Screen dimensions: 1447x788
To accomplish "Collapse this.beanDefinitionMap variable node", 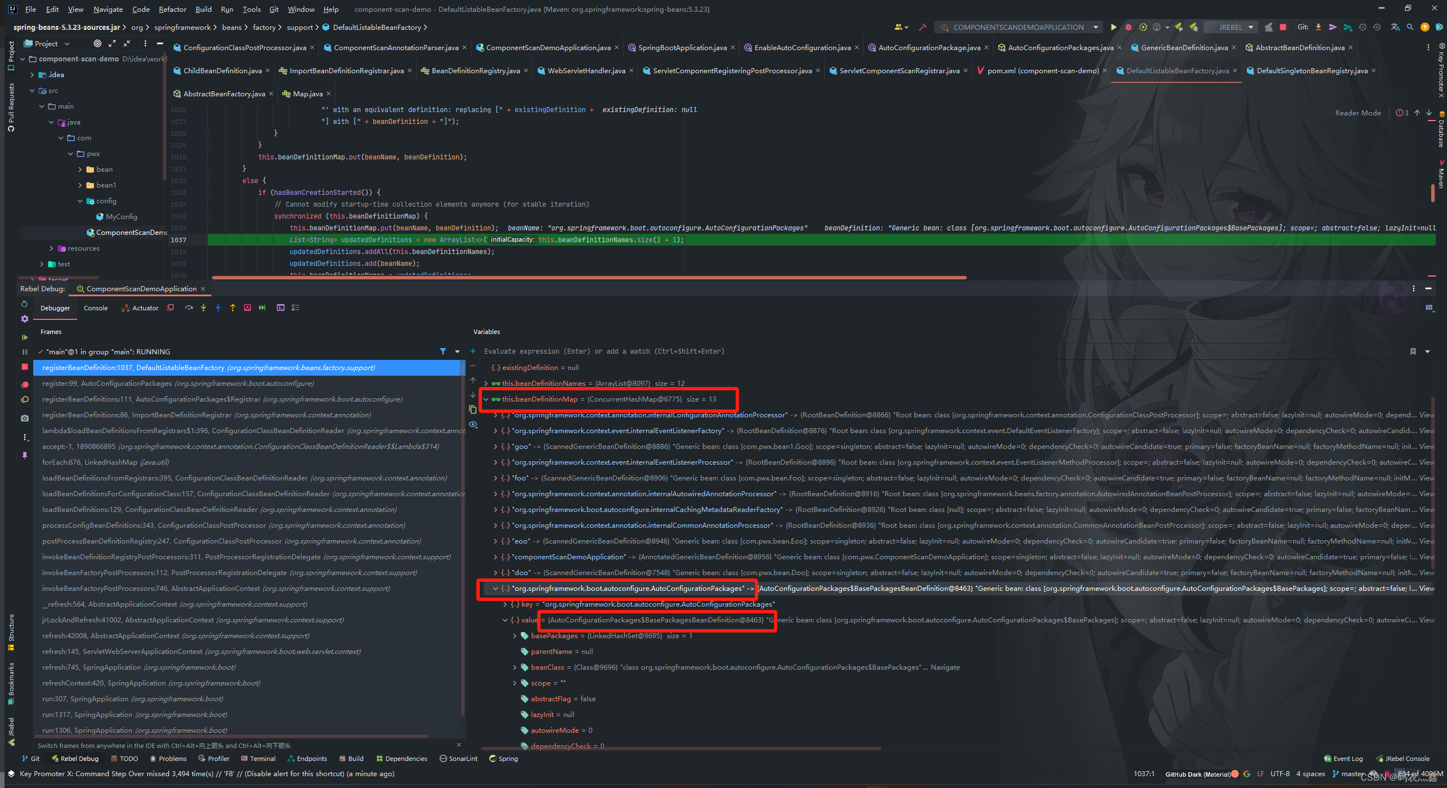I will coord(486,399).
